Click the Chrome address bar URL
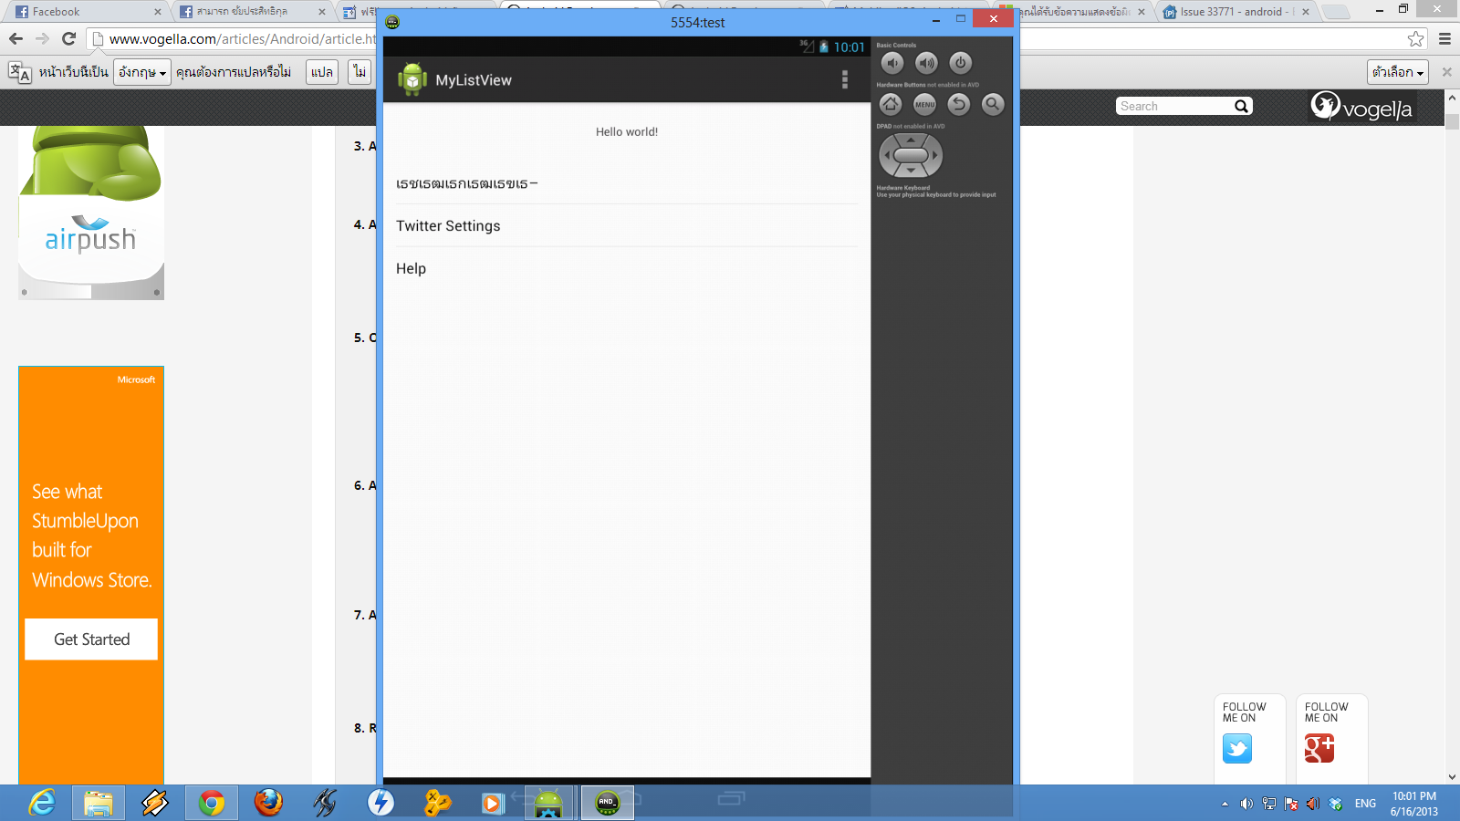The height and width of the screenshot is (821, 1460). coord(242,39)
